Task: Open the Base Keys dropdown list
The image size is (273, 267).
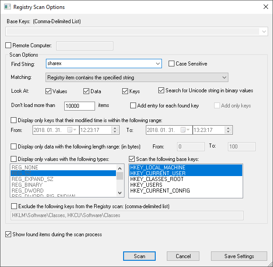Action: point(264,32)
